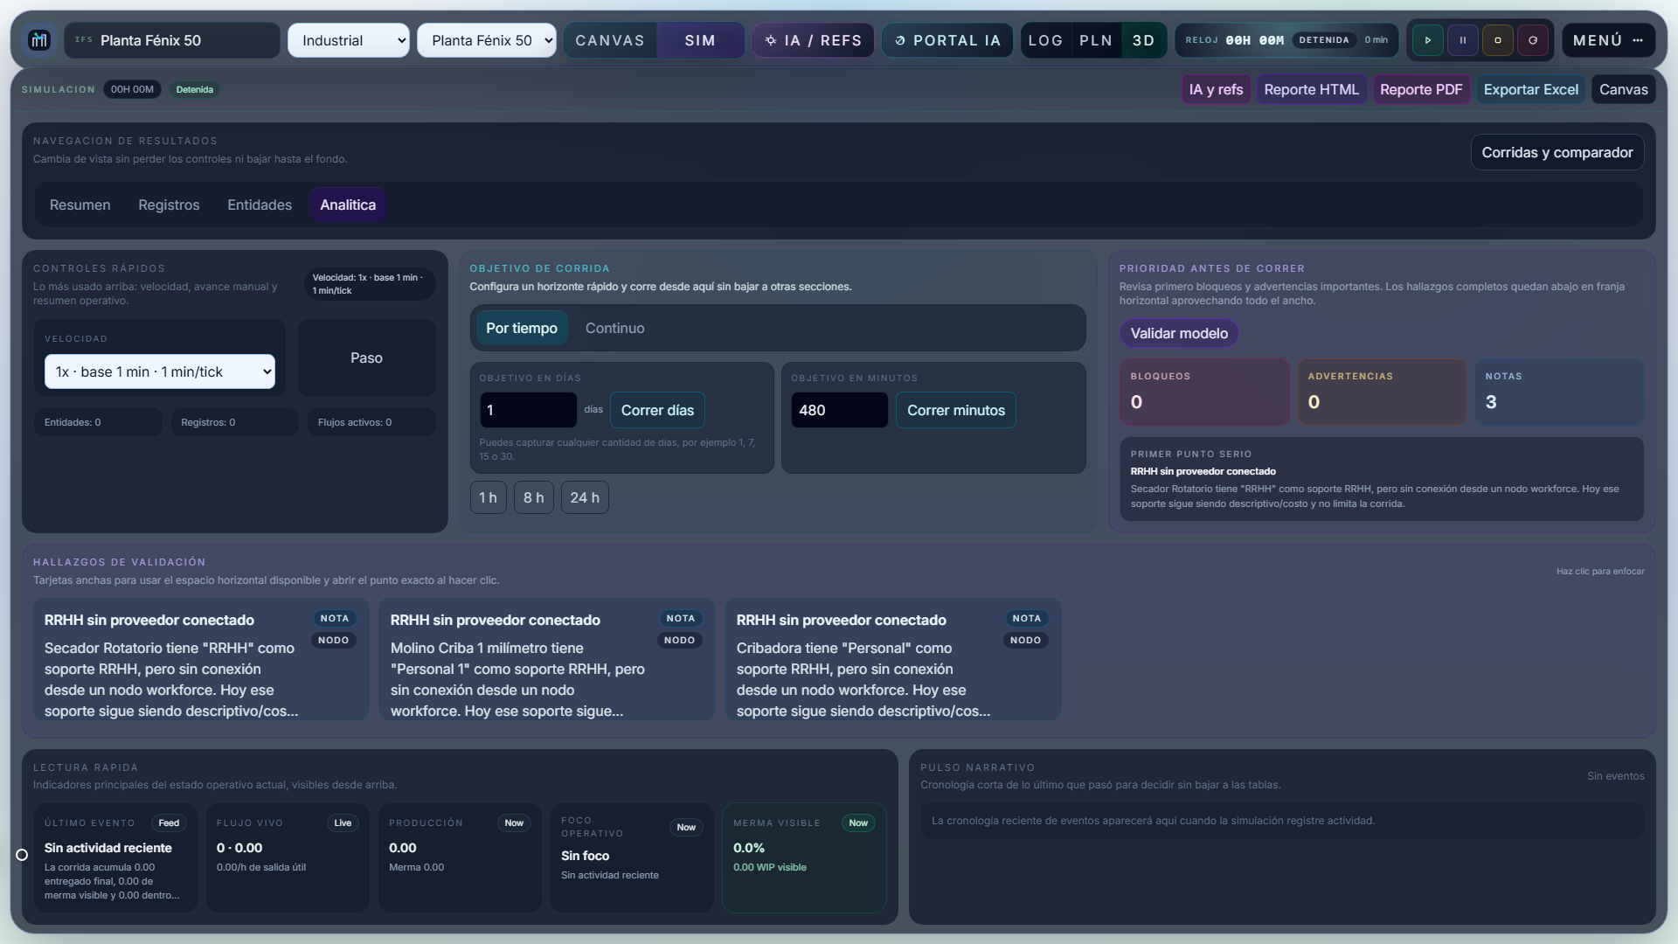Select the Analitica tab
The image size is (1678, 944).
[x=348, y=205]
